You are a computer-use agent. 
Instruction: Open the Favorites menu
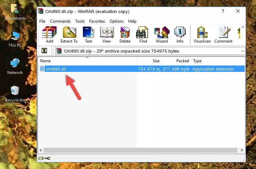pos(97,21)
